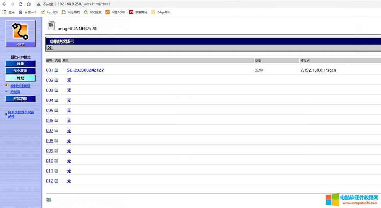Select checkbox for entry 002
The image size is (381, 208).
(56, 80)
